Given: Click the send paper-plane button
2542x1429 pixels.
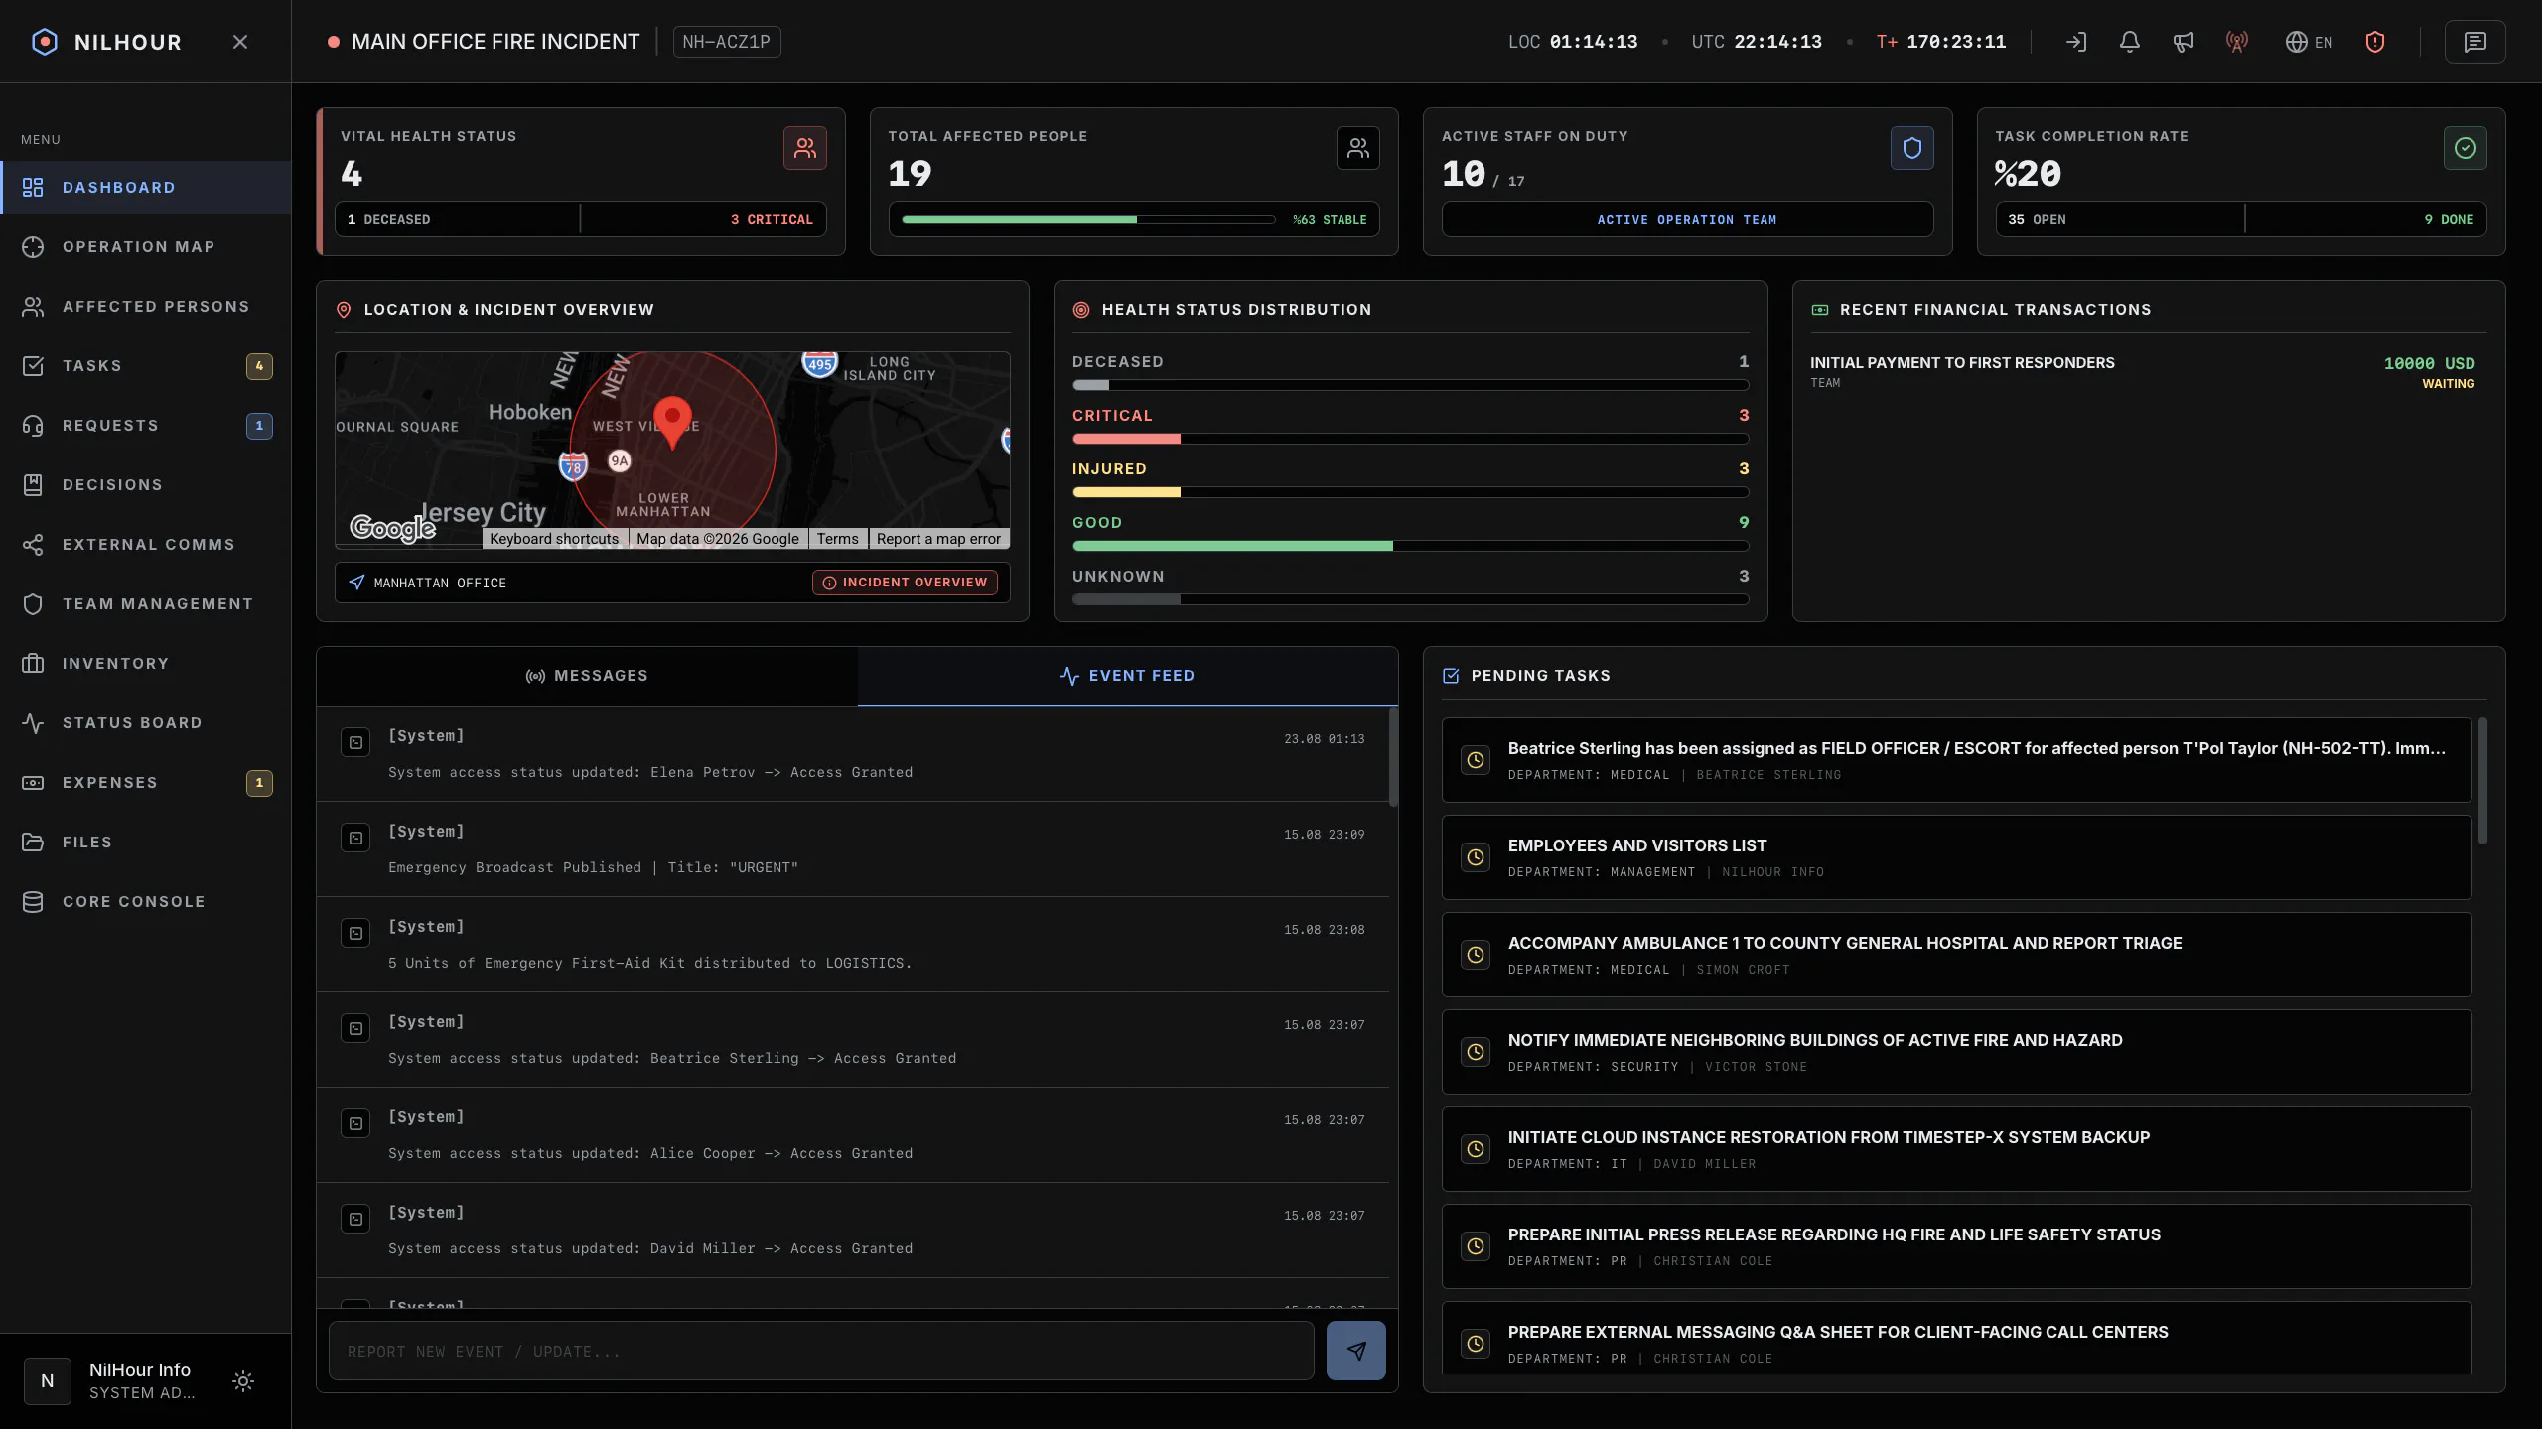Looking at the screenshot, I should point(1356,1351).
